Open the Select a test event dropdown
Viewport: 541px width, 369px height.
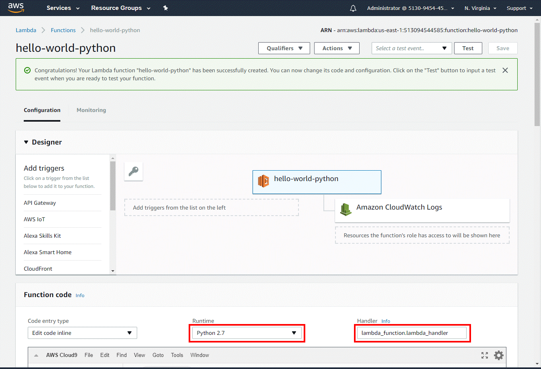pyautogui.click(x=411, y=48)
